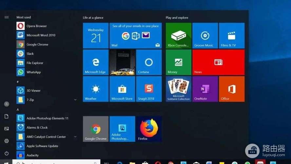This screenshot has height=164, width=291.
Task: Open the Power options icon
Action: [7, 153]
